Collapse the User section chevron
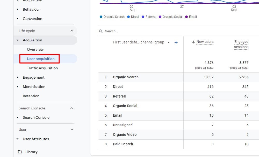The width and height of the screenshot is (259, 157). (72, 130)
